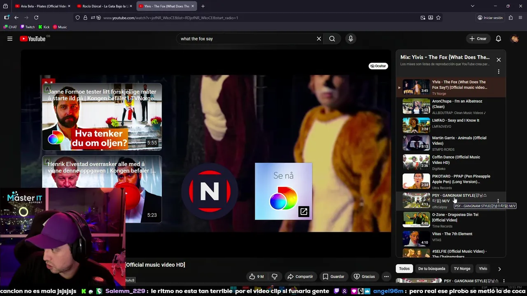Hide end screen with Ocultar button
The width and height of the screenshot is (527, 296).
click(378, 66)
